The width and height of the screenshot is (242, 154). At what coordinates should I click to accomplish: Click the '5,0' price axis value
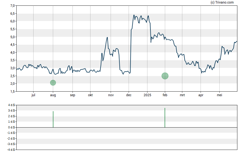(x=13, y=37)
